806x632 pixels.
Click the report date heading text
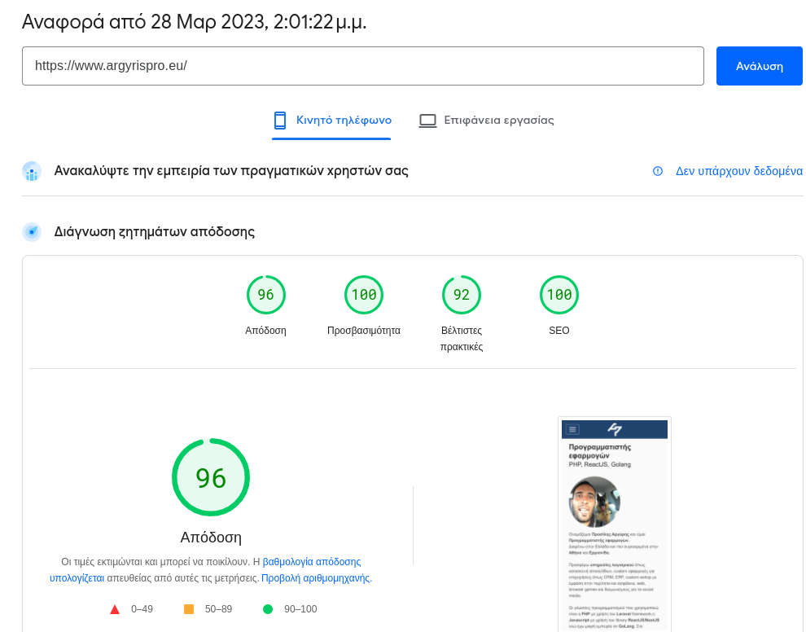(x=195, y=22)
